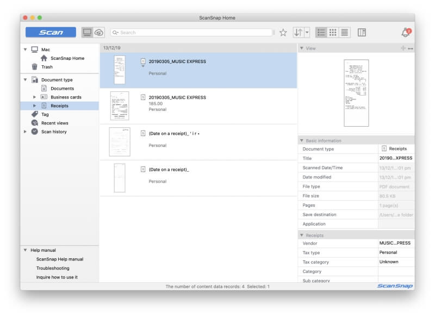Screen dimensions: 435x317
Task: Expand the Scan history node
Action: pos(25,132)
